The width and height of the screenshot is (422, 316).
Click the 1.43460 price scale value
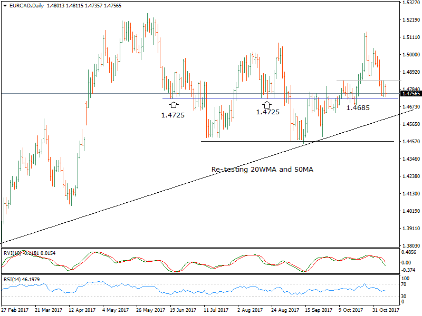click(x=411, y=159)
